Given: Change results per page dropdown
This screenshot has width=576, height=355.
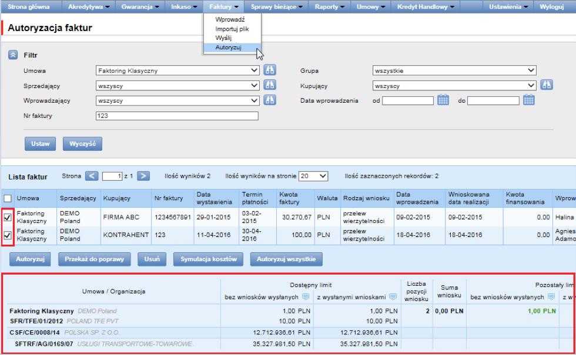Looking at the screenshot, I should pos(313,176).
